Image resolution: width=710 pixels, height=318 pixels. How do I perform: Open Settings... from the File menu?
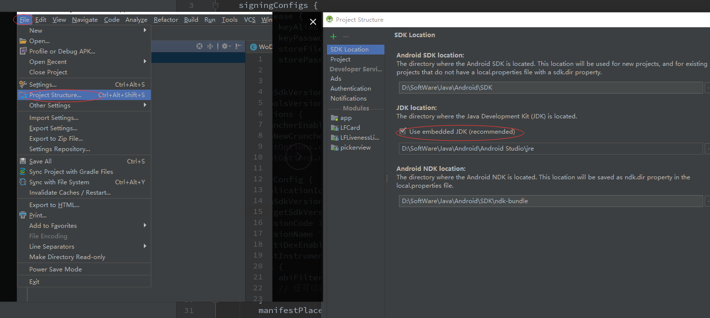click(x=84, y=84)
